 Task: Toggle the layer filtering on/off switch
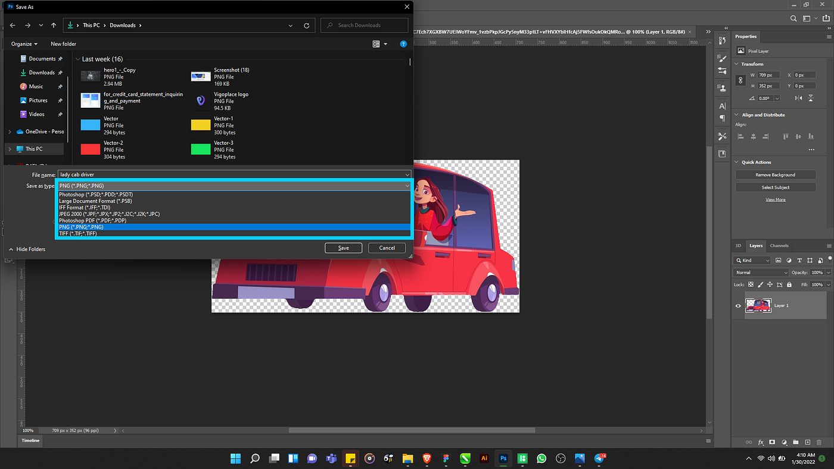[x=830, y=259]
